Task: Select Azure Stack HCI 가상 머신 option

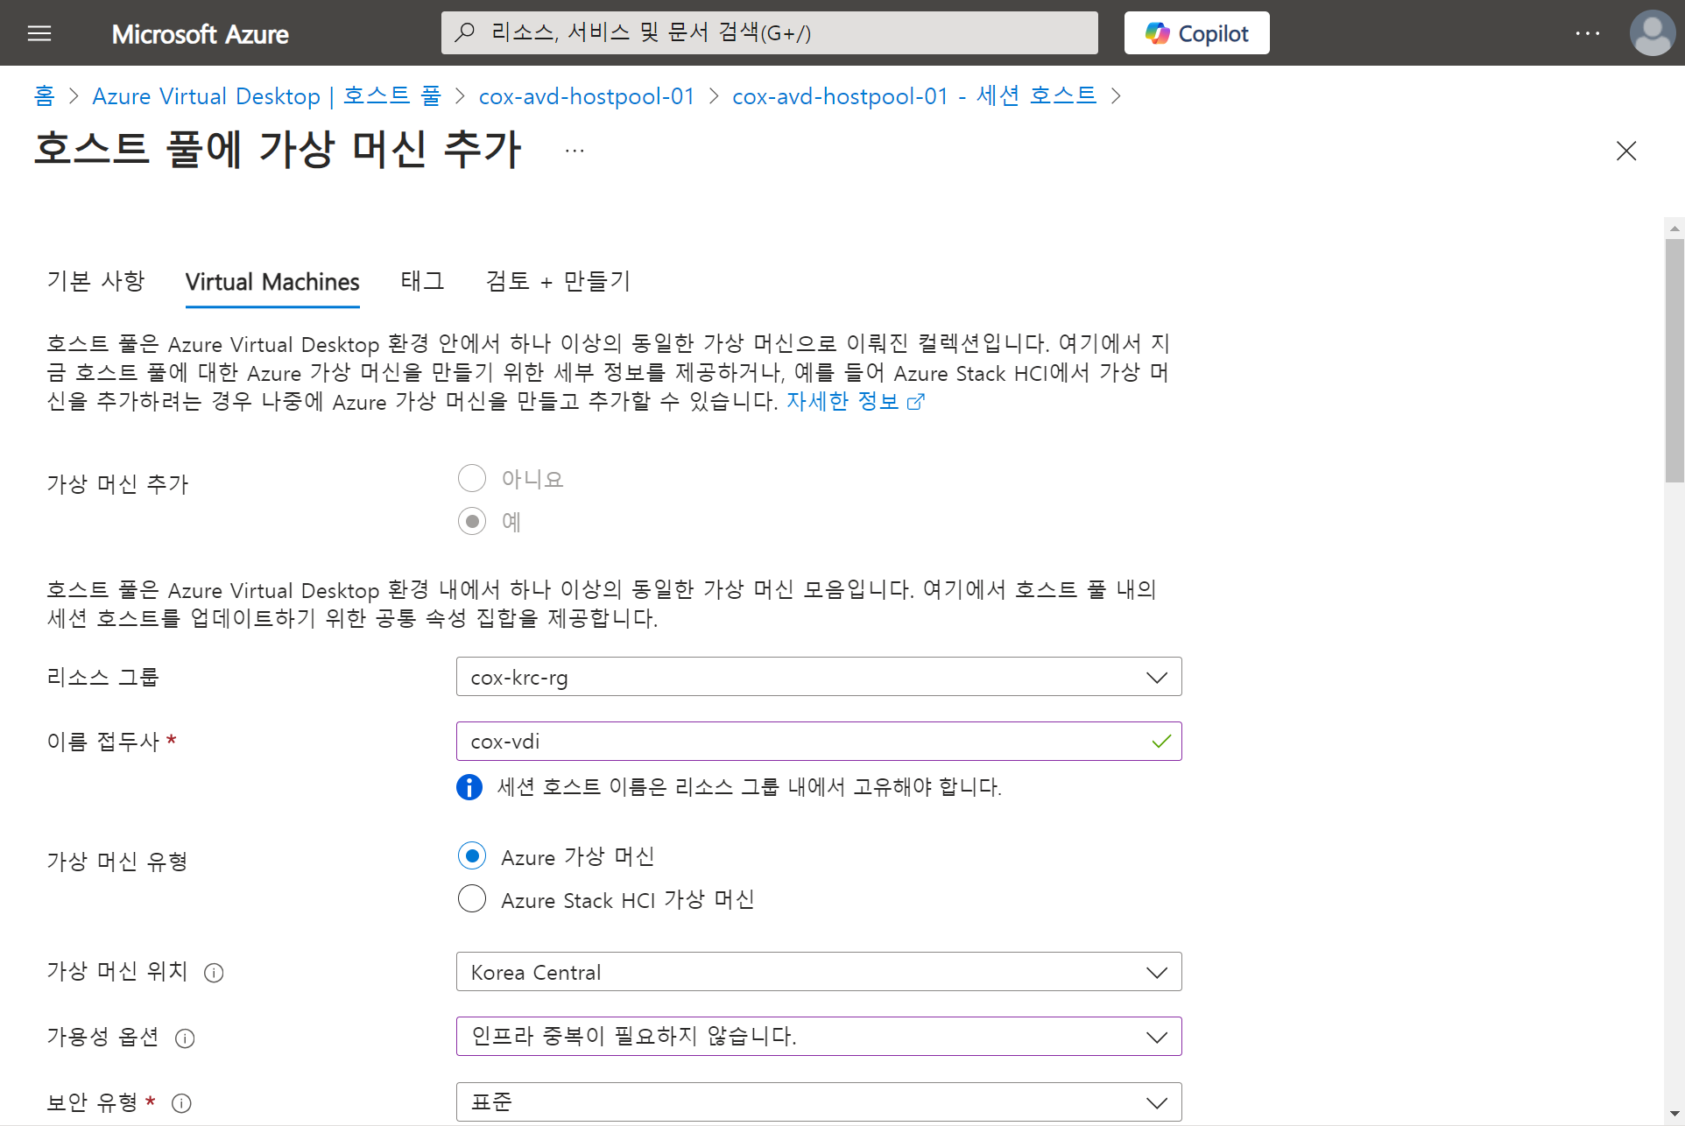Action: [472, 899]
